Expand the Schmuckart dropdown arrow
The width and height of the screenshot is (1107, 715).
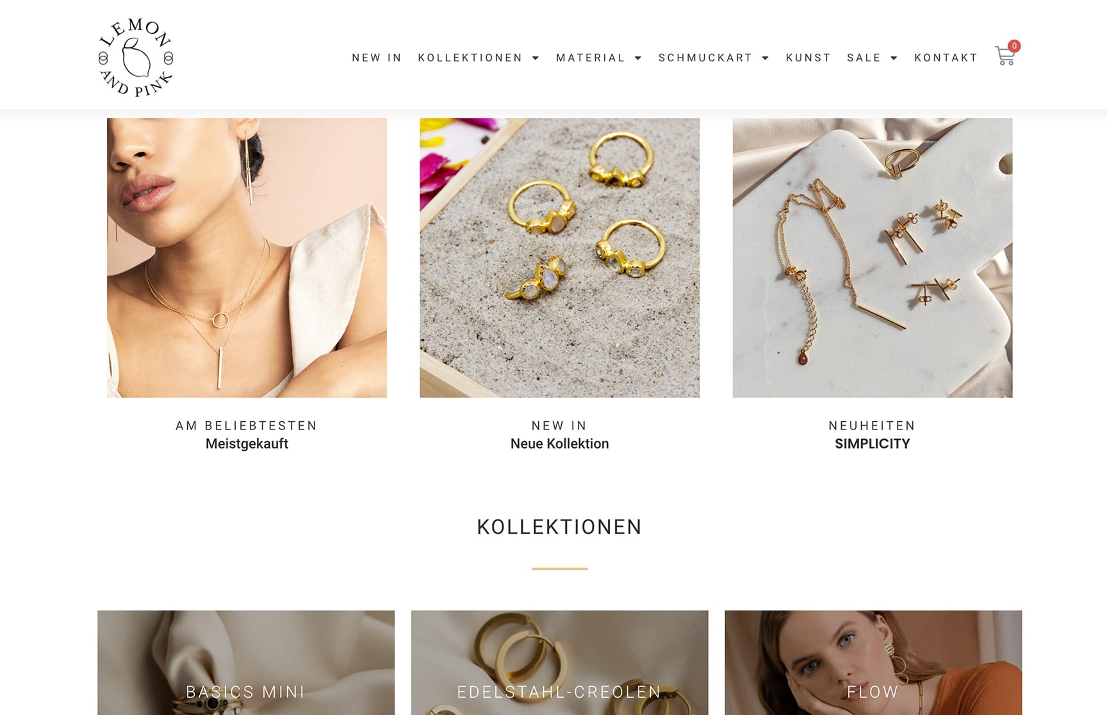point(765,58)
